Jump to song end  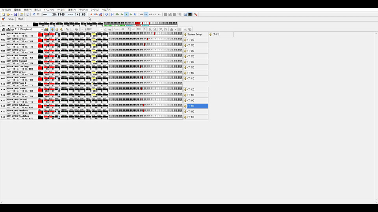135,15
